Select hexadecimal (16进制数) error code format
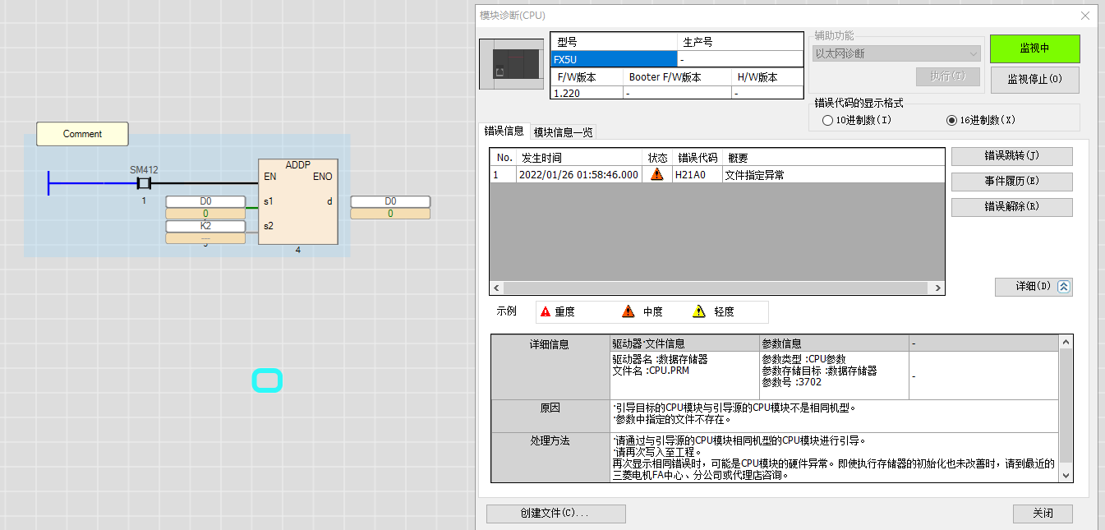Screen dimensions: 1105x530 click(951, 120)
